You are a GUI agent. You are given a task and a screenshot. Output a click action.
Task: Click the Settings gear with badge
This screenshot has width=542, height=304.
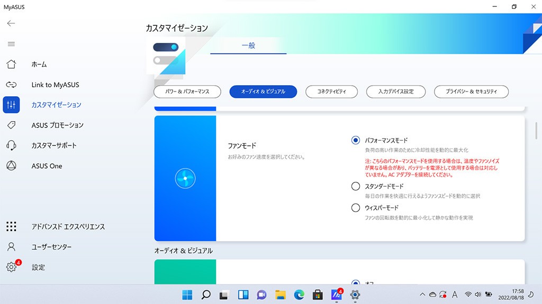point(12,266)
